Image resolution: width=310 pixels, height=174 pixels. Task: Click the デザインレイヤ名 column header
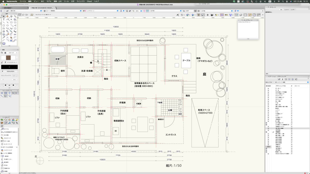coord(280,86)
